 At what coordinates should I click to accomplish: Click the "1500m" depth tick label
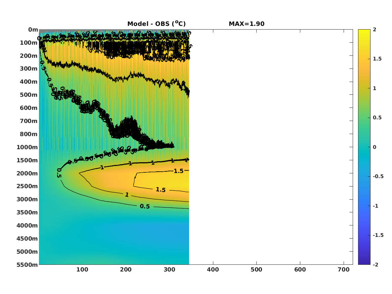(x=27, y=160)
